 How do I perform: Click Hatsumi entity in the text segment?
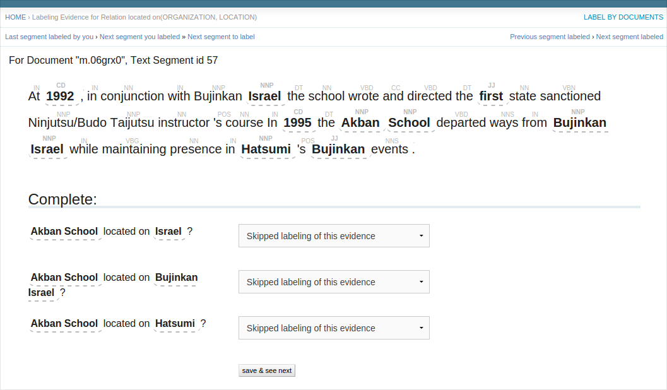tap(266, 150)
